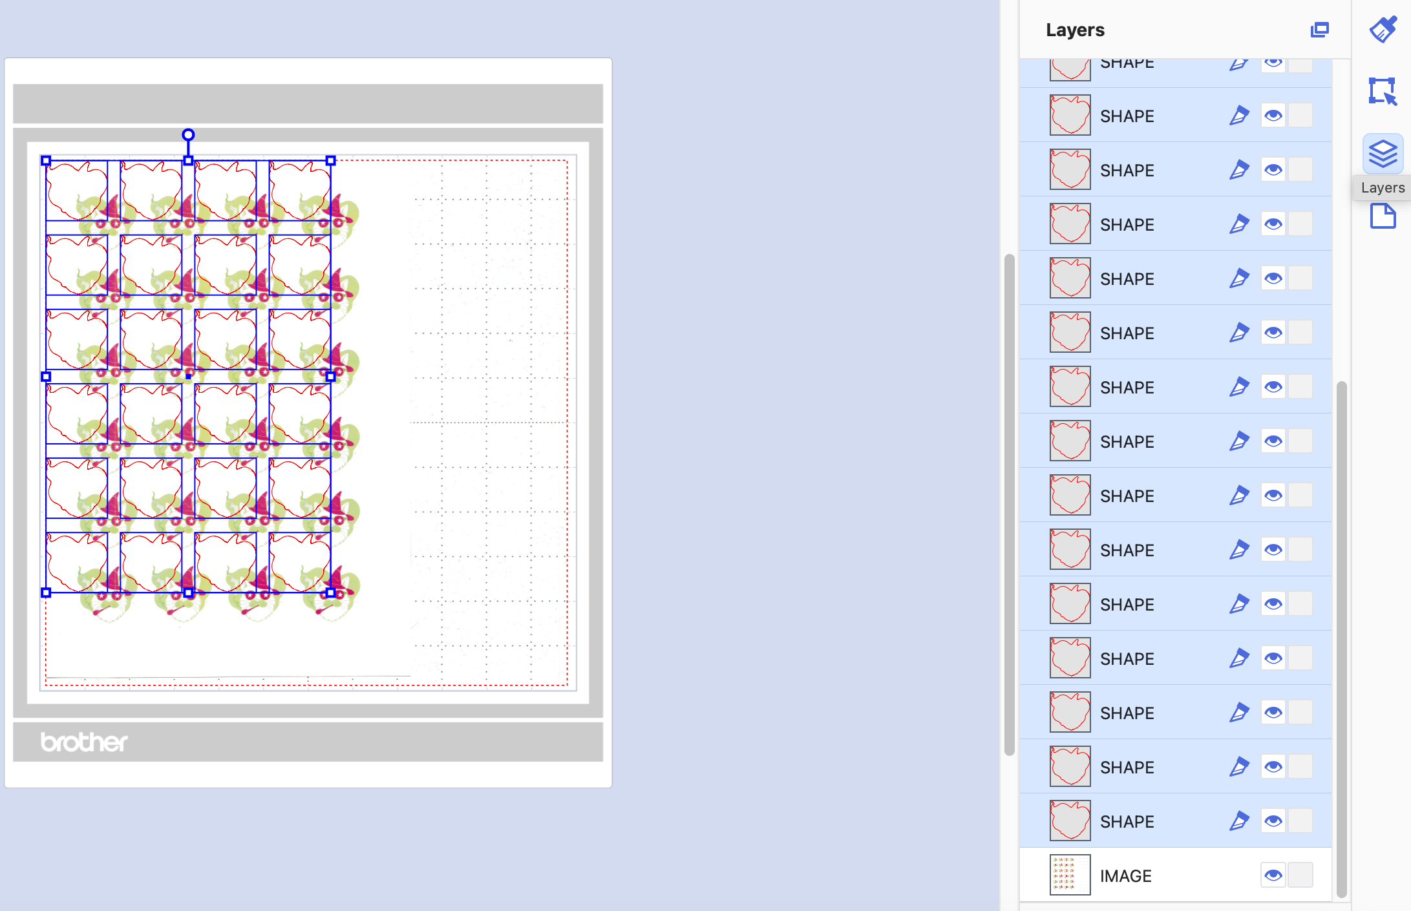Click the rotation handle above the selection
This screenshot has width=1411, height=911.
click(188, 135)
